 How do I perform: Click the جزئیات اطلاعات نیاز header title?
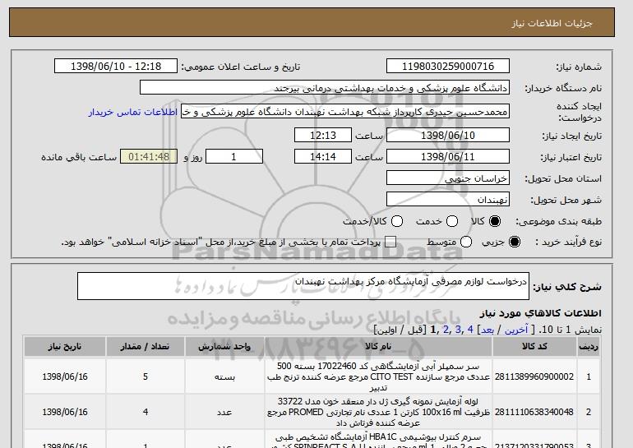552,23
